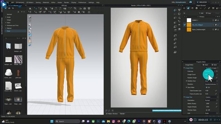Switch to the Render tab at bottom
Viewport: 221px width, 124px height.
122,114
